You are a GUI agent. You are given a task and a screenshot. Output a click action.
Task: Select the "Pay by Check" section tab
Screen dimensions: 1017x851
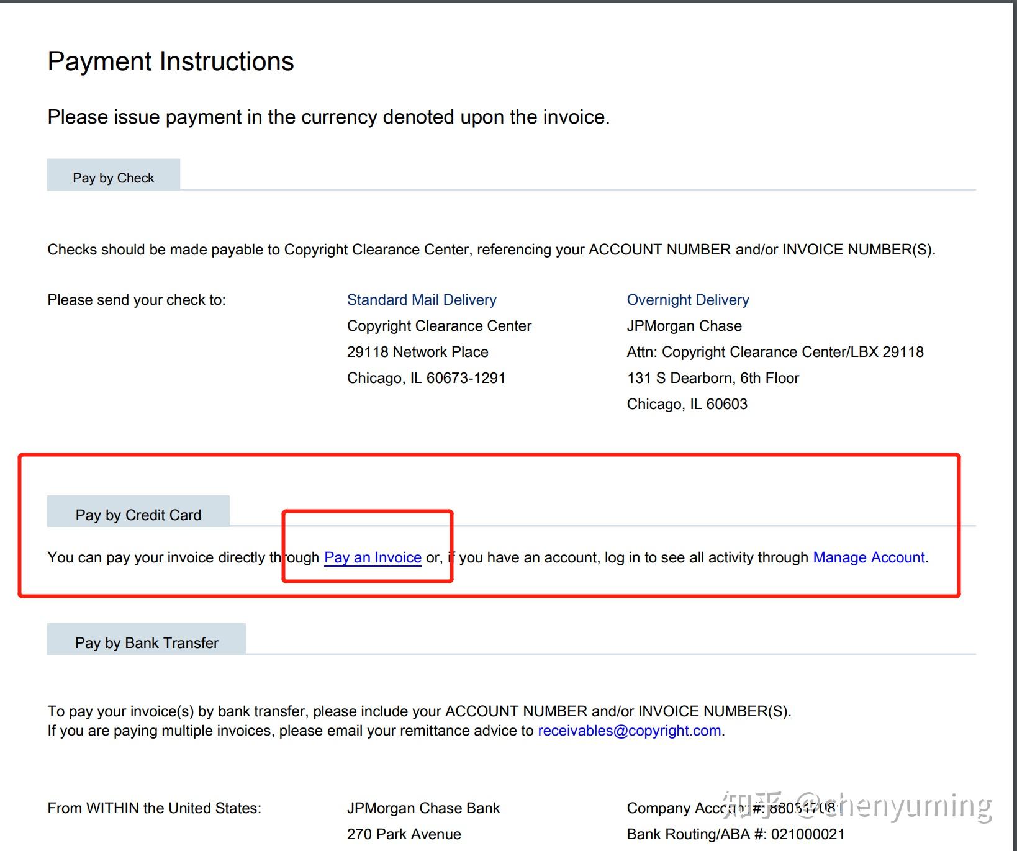tap(114, 178)
